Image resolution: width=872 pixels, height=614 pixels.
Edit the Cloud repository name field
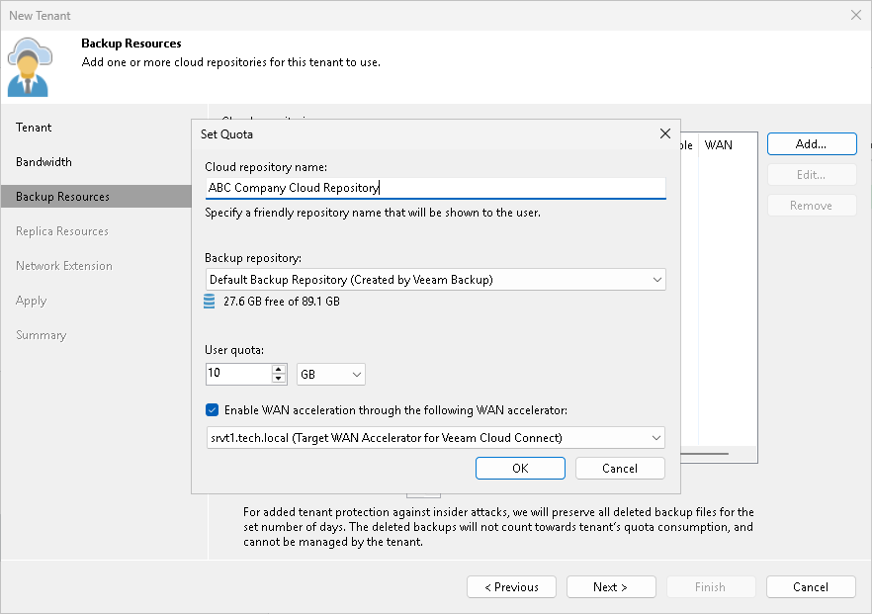(x=435, y=186)
